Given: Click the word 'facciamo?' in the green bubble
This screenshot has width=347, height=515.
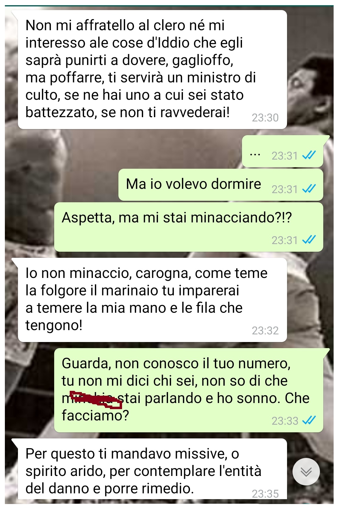Looking at the screenshot, I should [x=95, y=416].
